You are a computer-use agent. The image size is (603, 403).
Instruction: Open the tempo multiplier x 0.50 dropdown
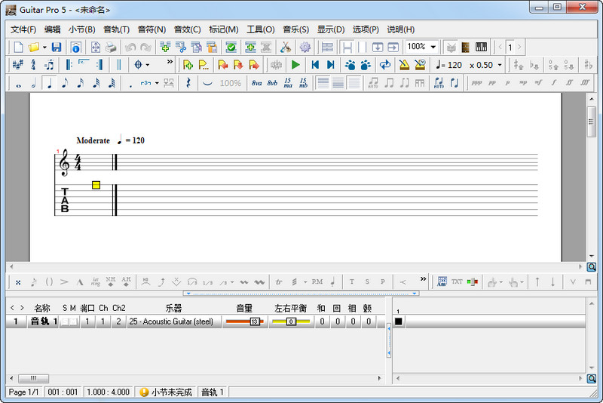tap(500, 65)
